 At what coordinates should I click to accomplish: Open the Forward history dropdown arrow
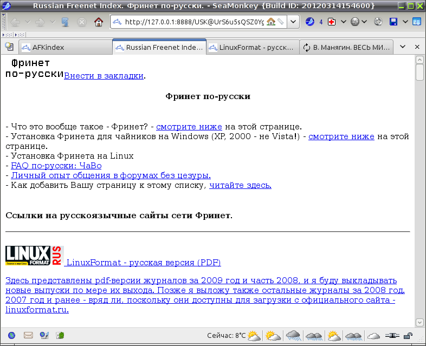point(53,22)
